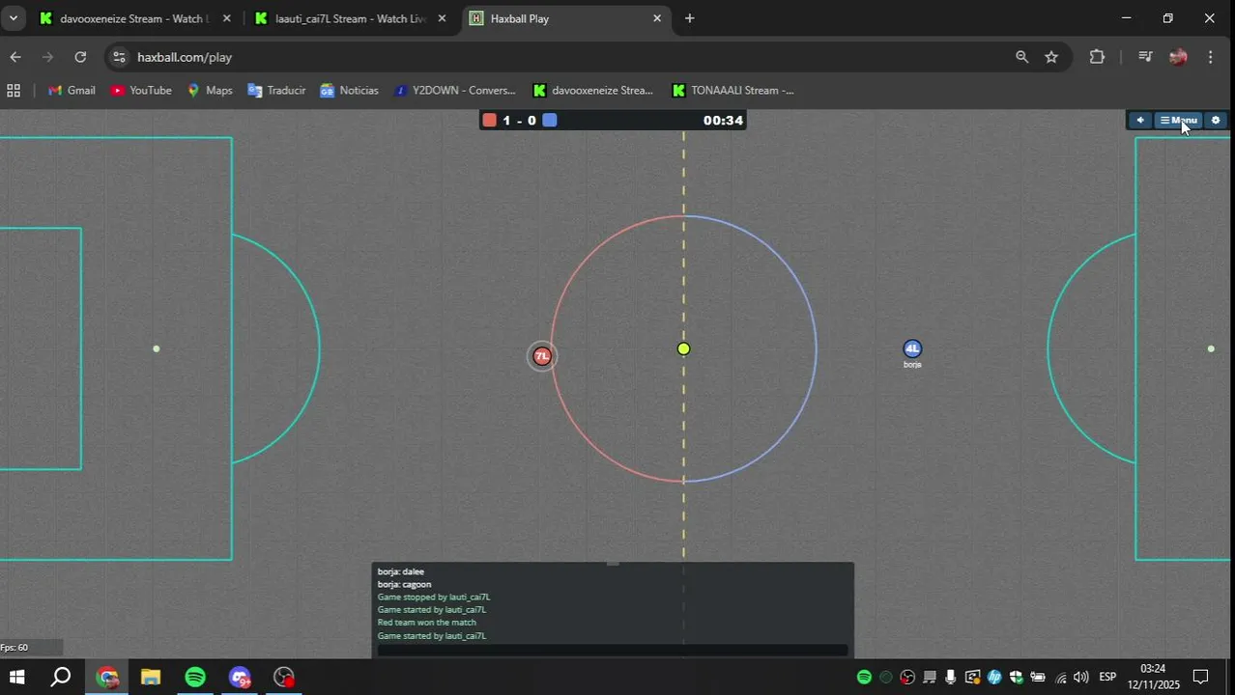Open the TONAAALI Stream bookmark

732,90
